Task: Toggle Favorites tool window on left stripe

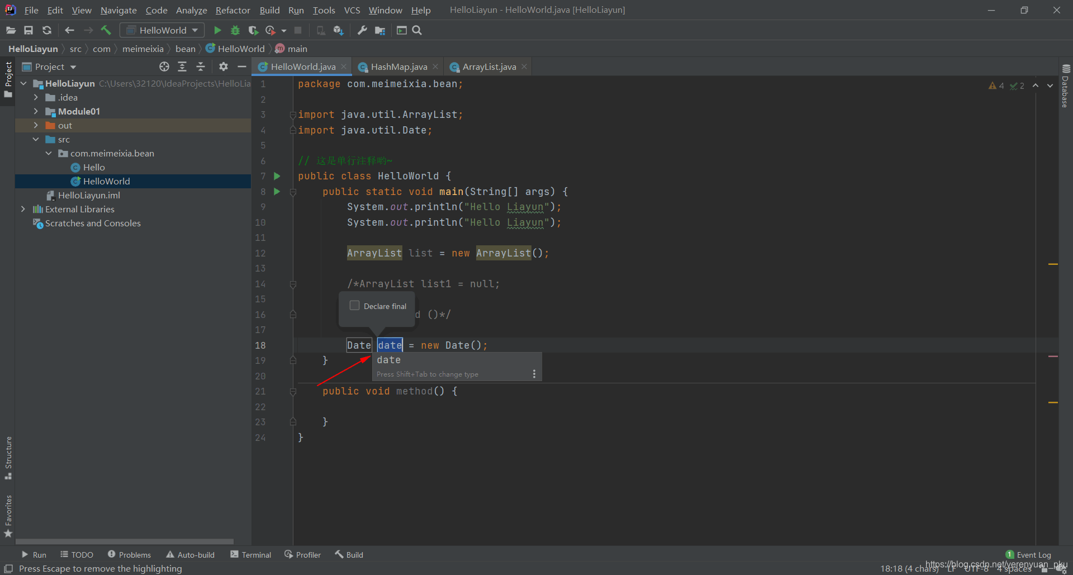Action: pos(8,516)
